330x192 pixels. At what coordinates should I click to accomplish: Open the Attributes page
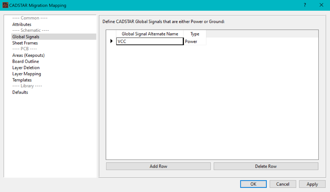click(22, 24)
